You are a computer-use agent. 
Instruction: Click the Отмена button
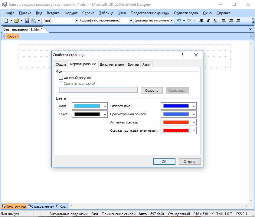[x=190, y=162]
